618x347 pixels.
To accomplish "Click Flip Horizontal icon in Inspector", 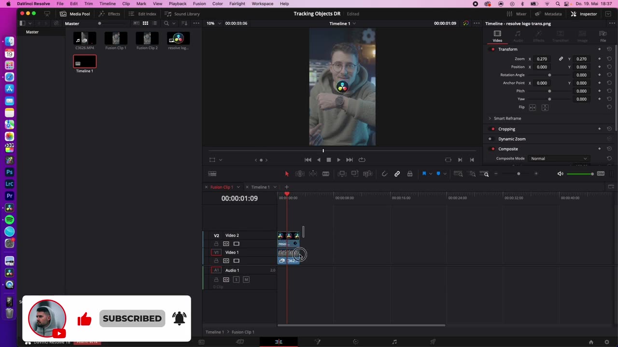I will (x=533, y=107).
